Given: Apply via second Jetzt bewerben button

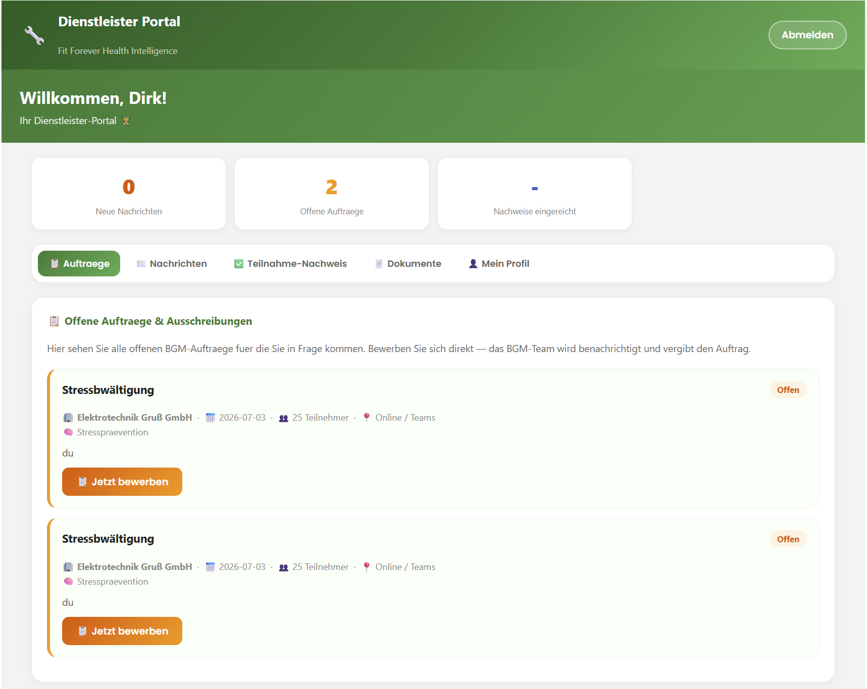Looking at the screenshot, I should (122, 631).
